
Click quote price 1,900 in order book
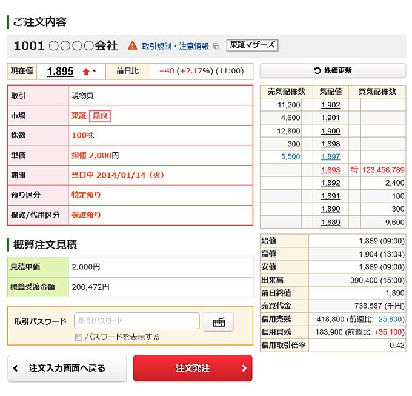click(330, 131)
